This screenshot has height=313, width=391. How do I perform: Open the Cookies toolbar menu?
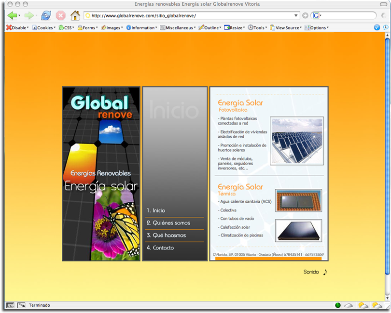point(44,27)
